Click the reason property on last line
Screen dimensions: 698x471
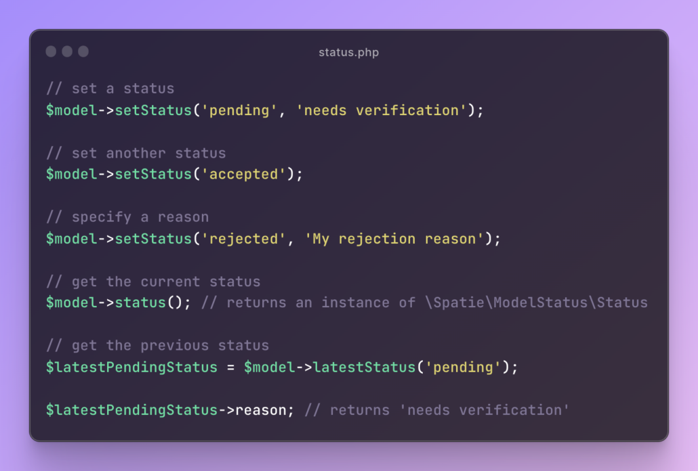[260, 410]
